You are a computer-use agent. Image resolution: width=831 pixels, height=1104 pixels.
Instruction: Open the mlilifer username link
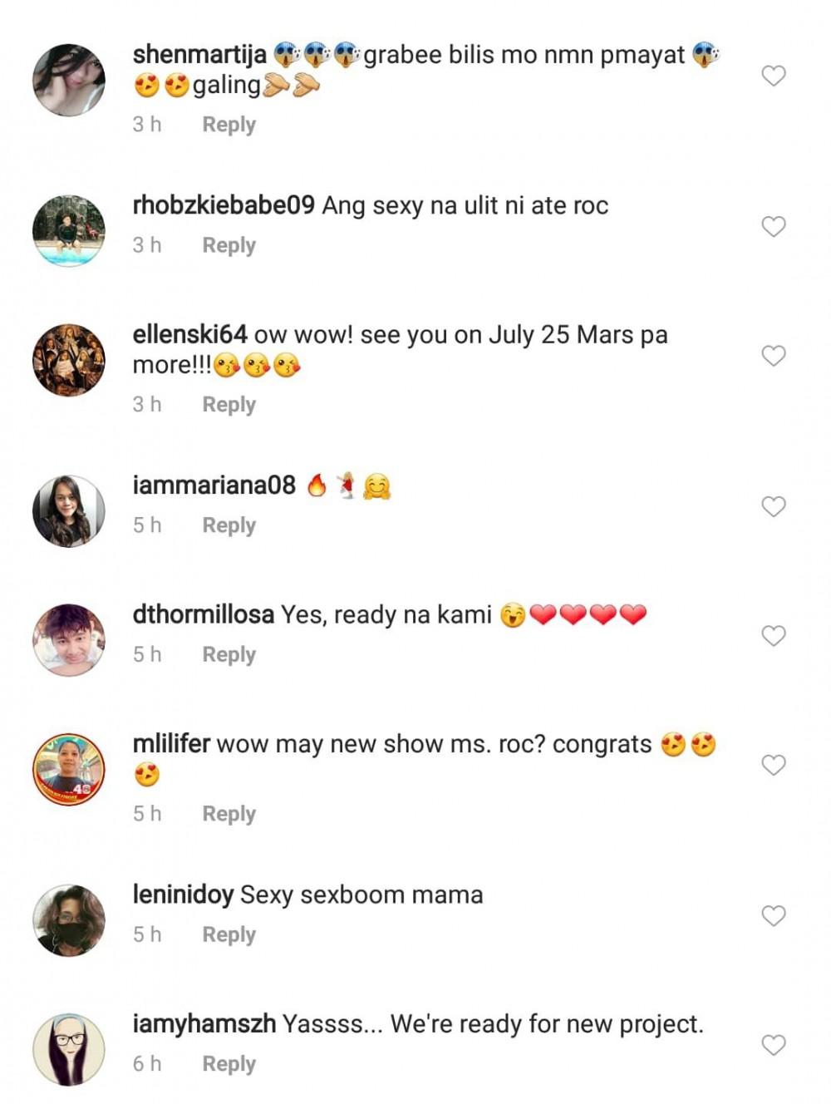click(171, 744)
